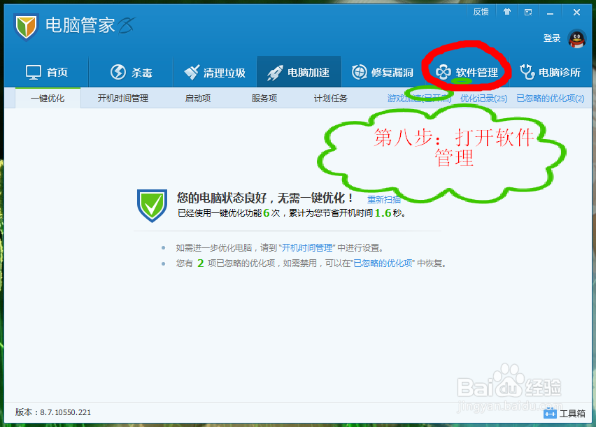Open the 软件管理 software management tab

pyautogui.click(x=467, y=72)
